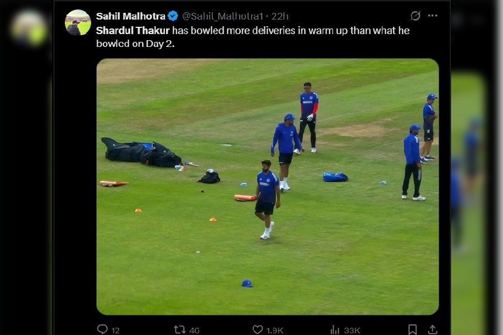Click the tweet body text

click(291, 30)
